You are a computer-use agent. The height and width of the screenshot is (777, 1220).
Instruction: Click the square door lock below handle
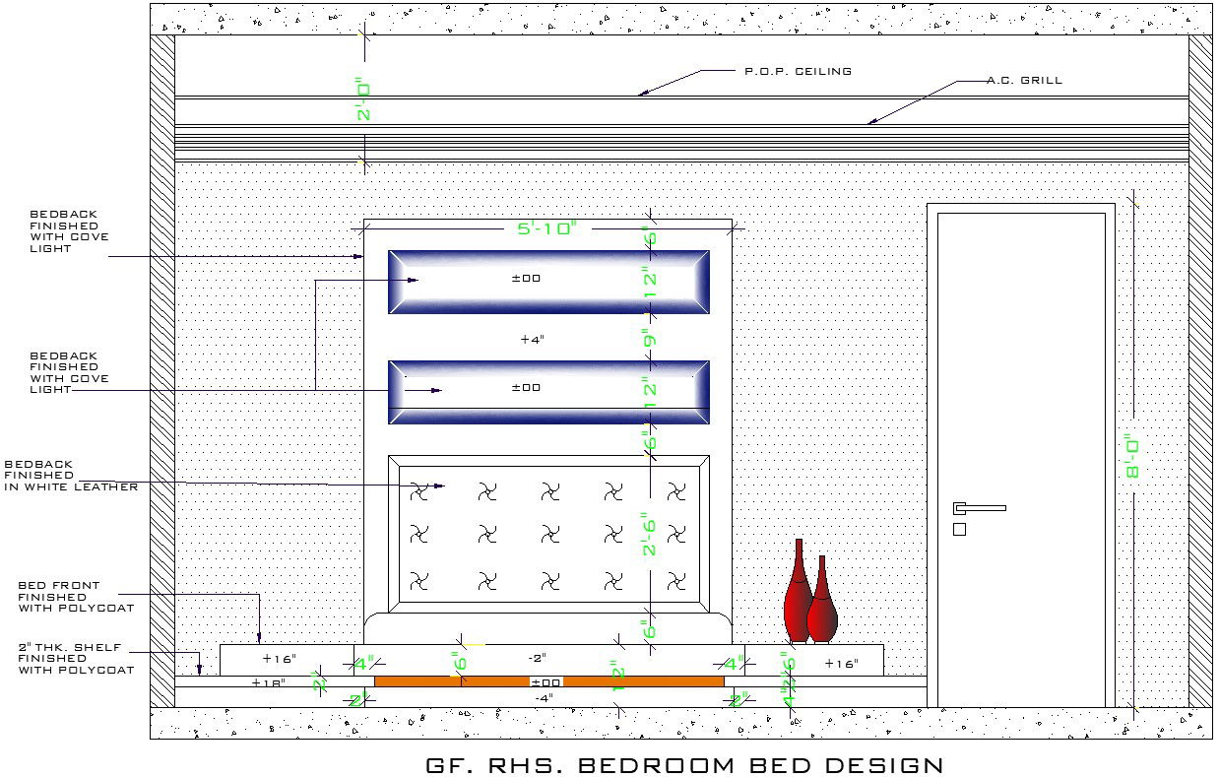pyautogui.click(x=960, y=530)
